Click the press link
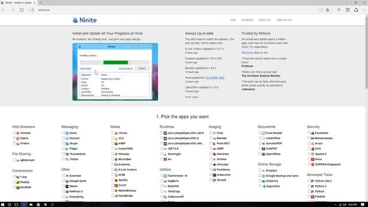Viewport: 368px width, 207px height. [x=250, y=53]
